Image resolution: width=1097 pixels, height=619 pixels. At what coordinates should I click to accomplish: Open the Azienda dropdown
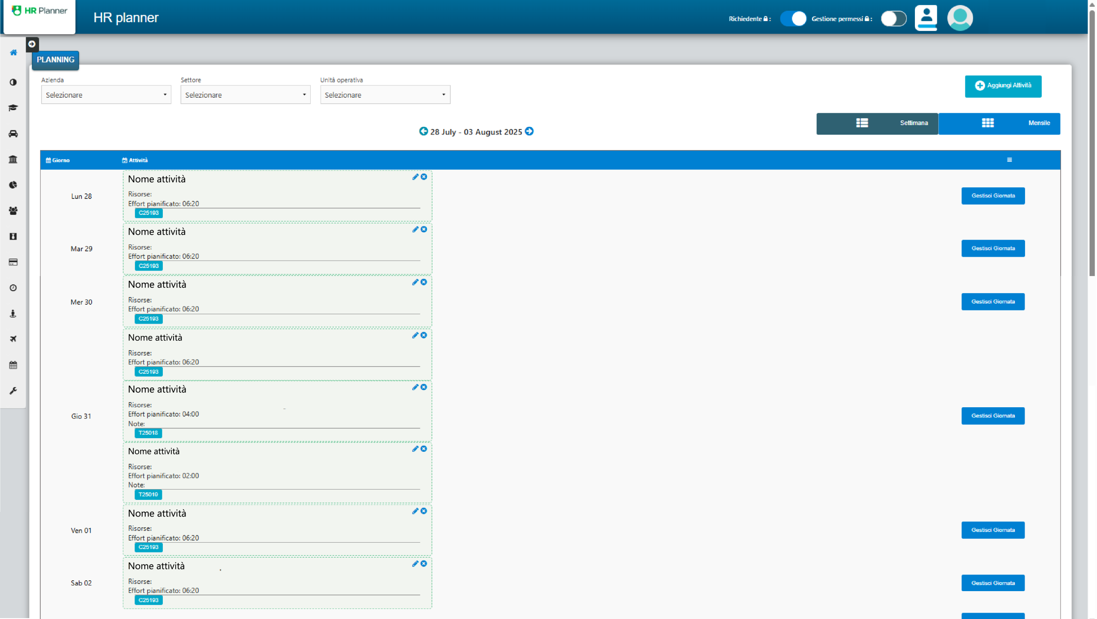pos(106,95)
